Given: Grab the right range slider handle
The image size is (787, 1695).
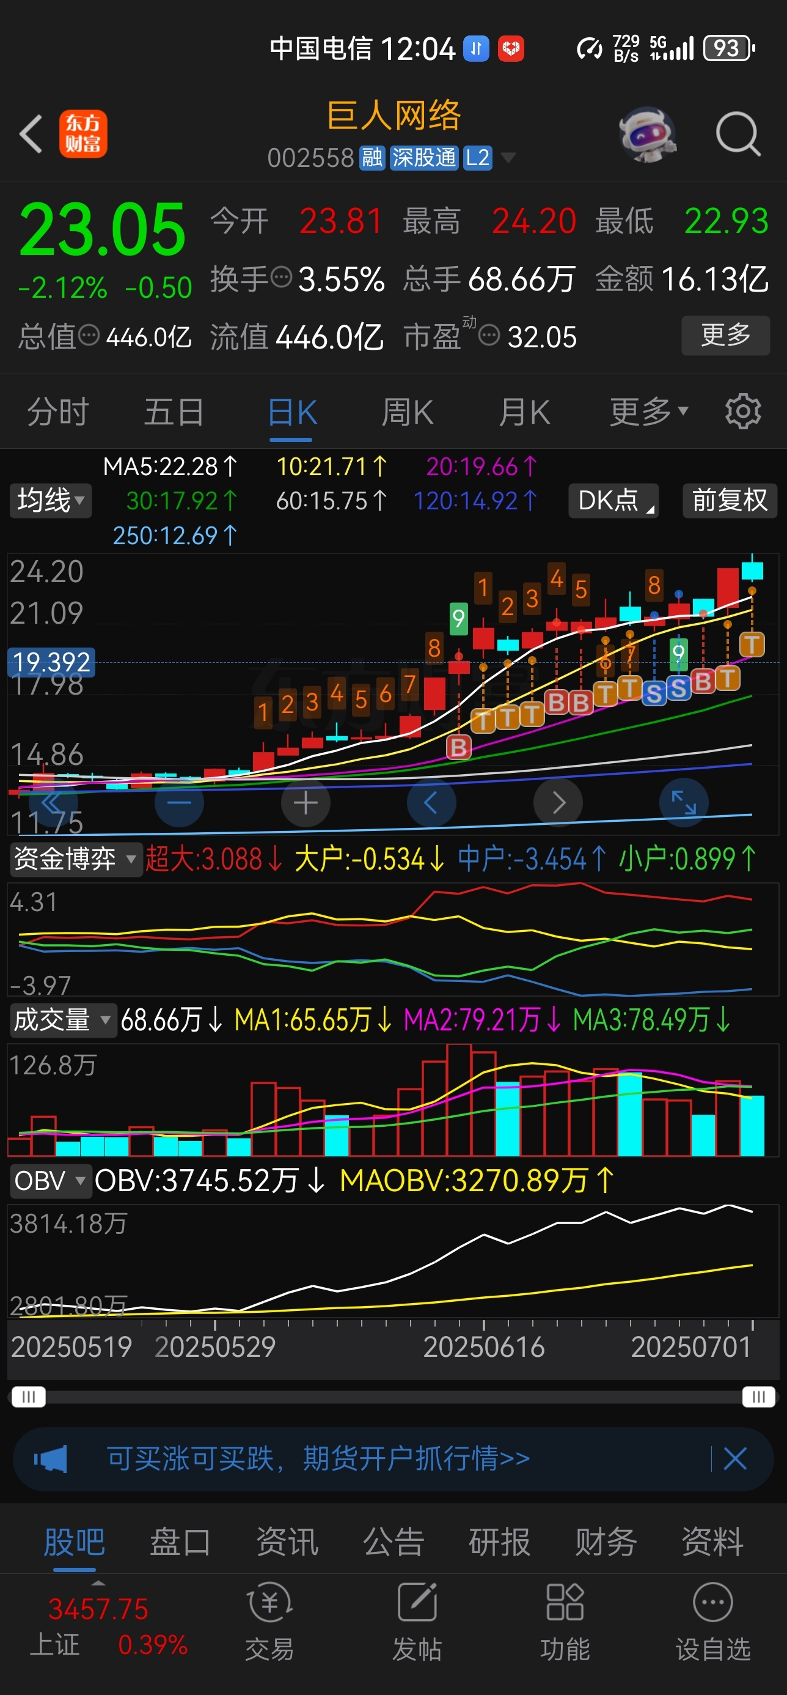Looking at the screenshot, I should [758, 1397].
